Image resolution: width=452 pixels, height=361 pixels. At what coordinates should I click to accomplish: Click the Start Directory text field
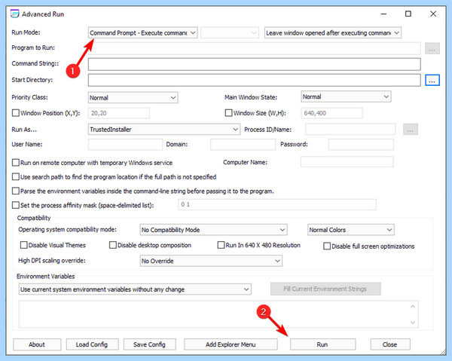pos(255,80)
